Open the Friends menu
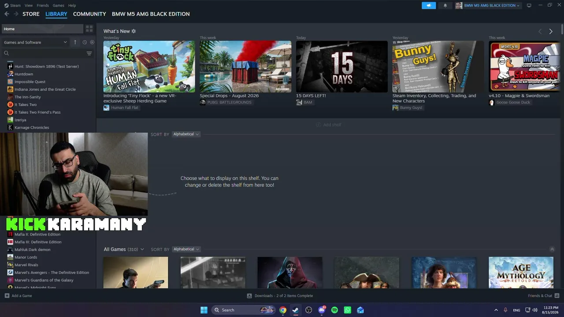 tap(43, 5)
